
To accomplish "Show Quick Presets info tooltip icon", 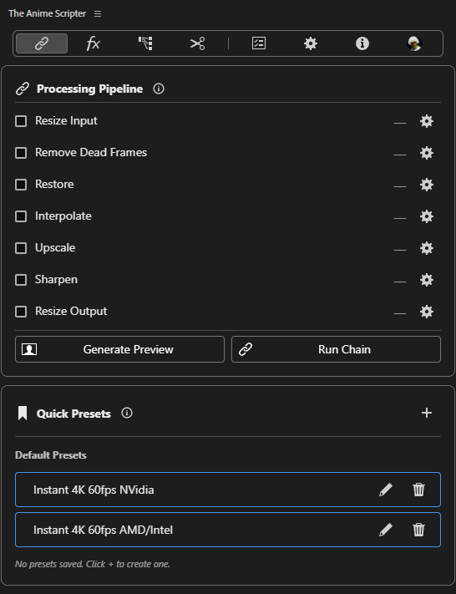I will coord(127,413).
